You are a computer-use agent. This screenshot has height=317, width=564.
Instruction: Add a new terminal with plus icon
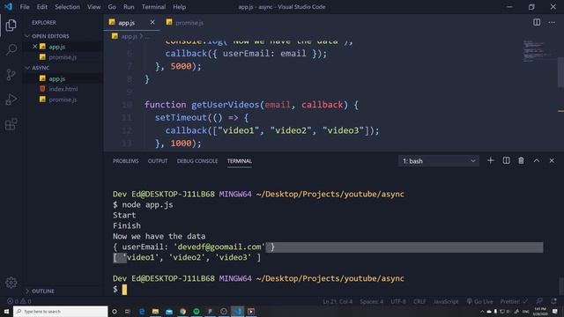pos(490,160)
